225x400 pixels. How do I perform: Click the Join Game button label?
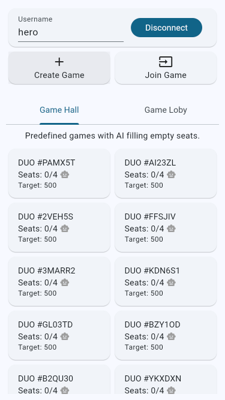point(166,75)
